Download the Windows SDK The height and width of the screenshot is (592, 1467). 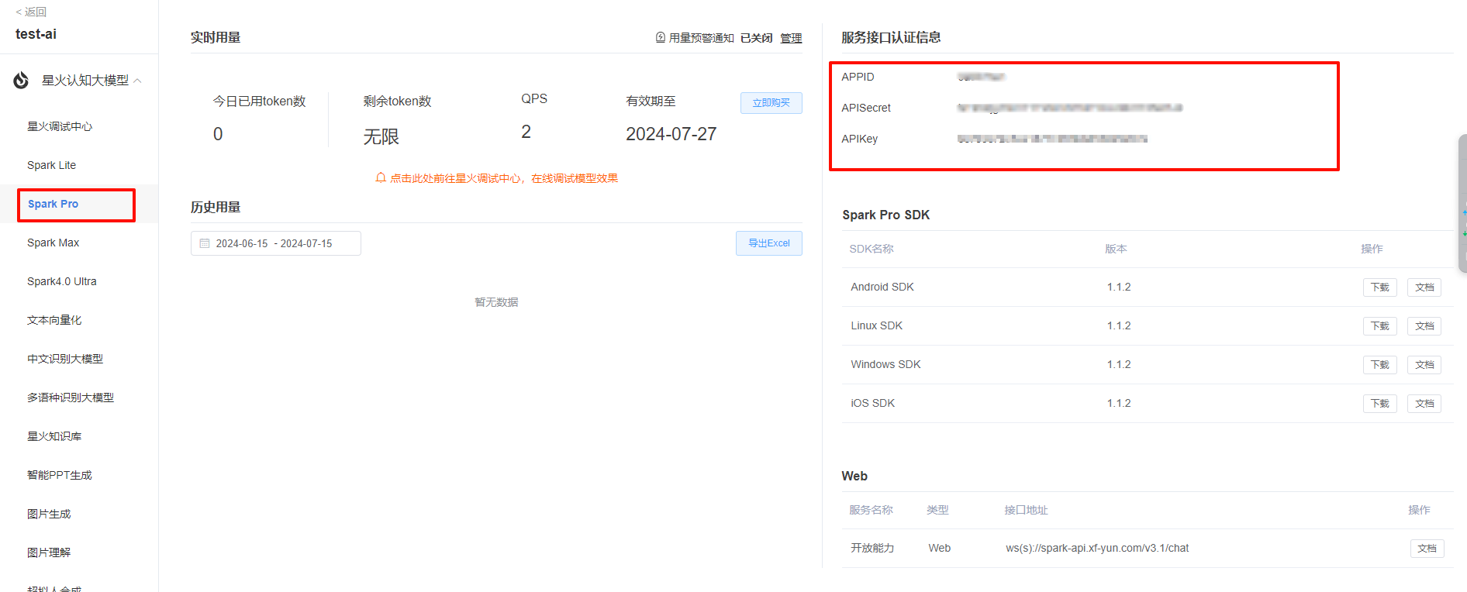point(1380,365)
